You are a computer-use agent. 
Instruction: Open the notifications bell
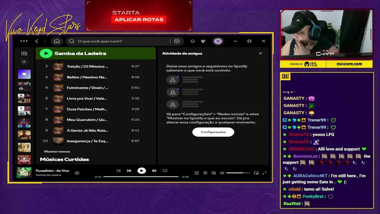click(x=193, y=41)
